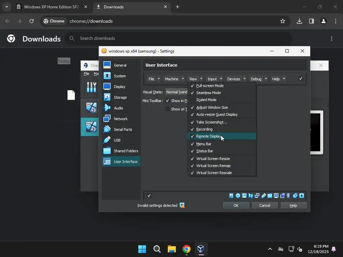Switch to Windows XP Home Edition tab
The height and width of the screenshot is (257, 343).
[51, 7]
